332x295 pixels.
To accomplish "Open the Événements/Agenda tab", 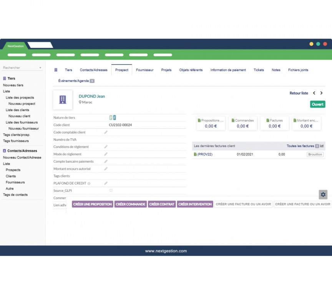I will [x=73, y=81].
